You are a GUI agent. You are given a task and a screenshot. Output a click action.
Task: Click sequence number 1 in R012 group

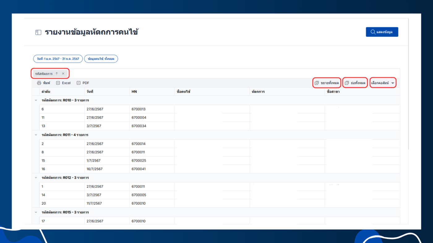[62, 187]
